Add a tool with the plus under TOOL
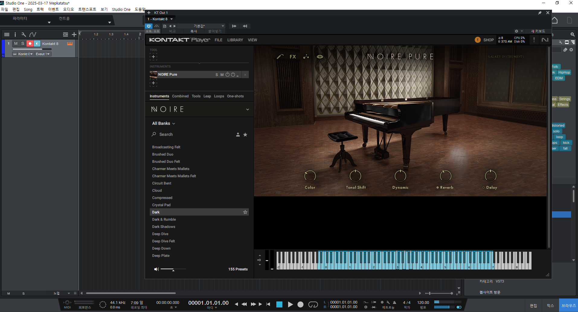 pyautogui.click(x=153, y=57)
